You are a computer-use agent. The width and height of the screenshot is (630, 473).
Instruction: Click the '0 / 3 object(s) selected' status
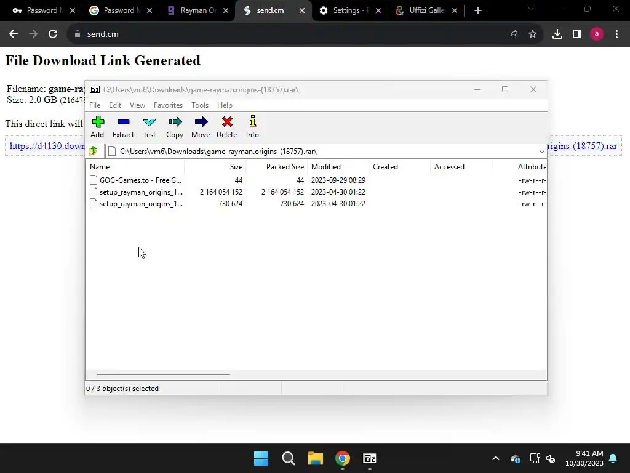[122, 389]
